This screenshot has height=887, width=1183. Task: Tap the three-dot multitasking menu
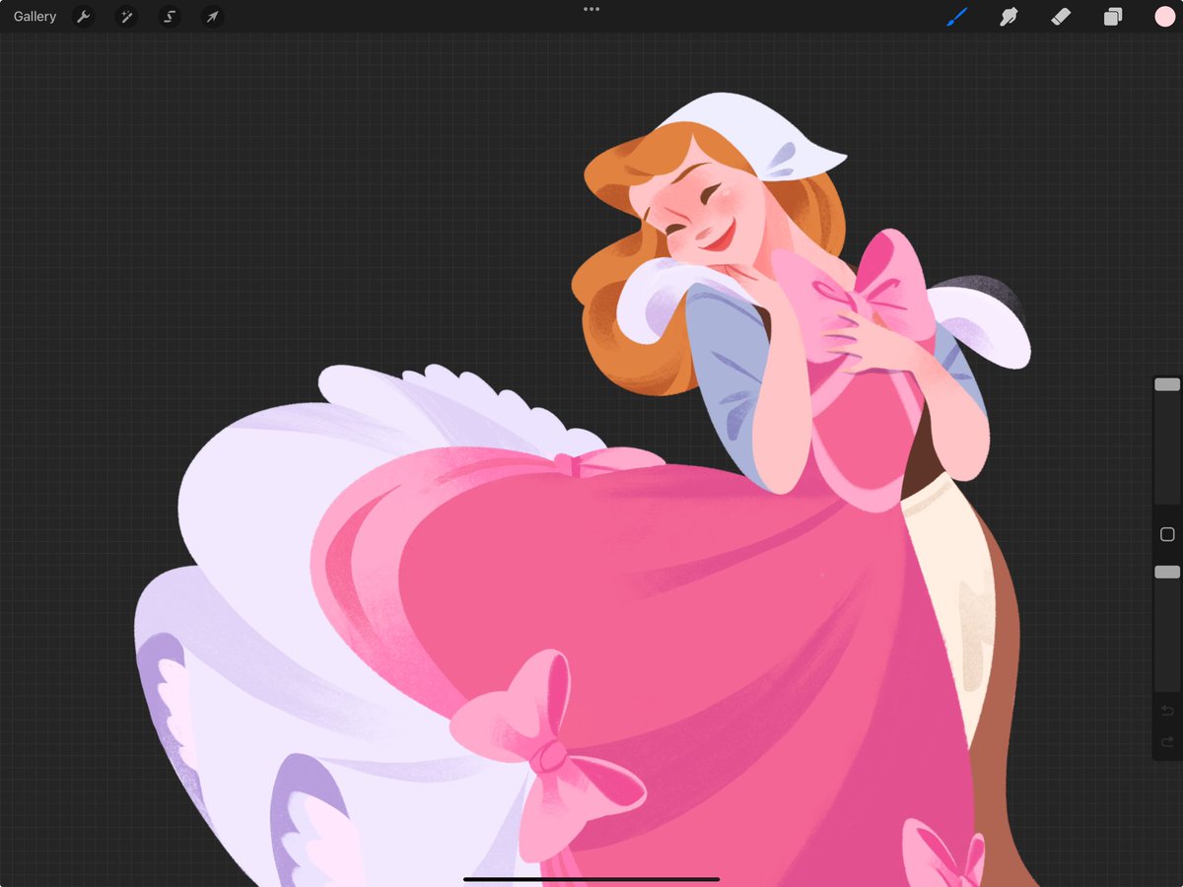[591, 9]
